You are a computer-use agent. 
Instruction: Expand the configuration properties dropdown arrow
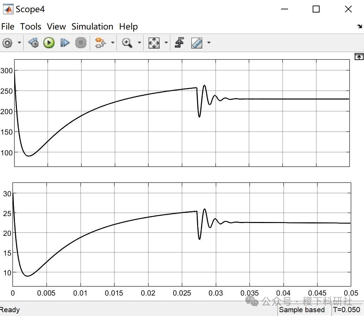pos(19,43)
